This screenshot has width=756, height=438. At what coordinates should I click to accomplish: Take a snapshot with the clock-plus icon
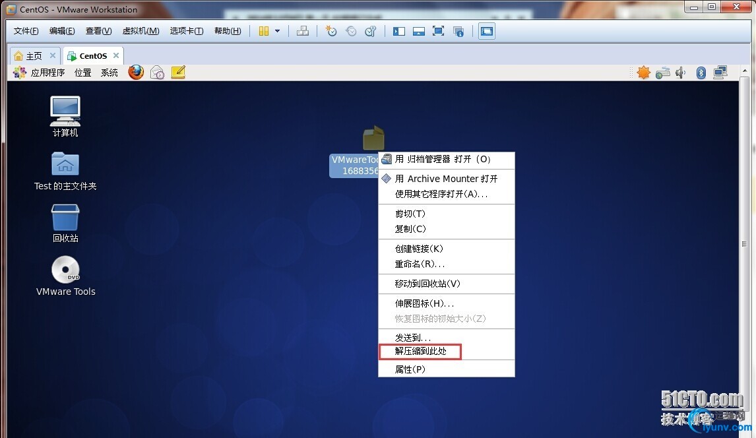331,31
